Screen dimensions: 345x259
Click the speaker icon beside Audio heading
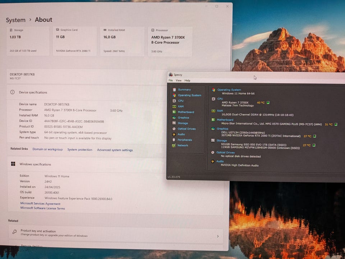coord(212,162)
